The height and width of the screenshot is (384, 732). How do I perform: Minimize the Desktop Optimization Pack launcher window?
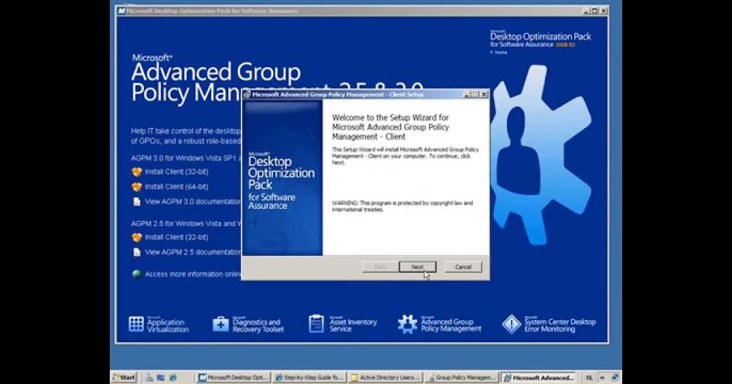click(586, 11)
